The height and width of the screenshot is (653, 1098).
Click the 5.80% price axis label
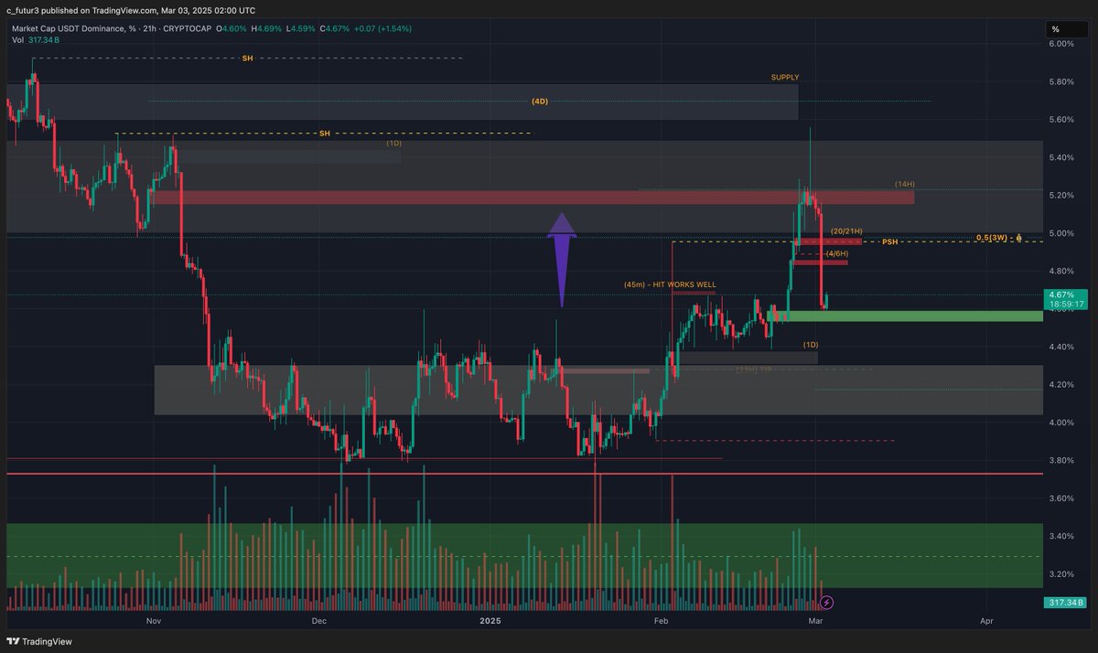pyautogui.click(x=1061, y=81)
